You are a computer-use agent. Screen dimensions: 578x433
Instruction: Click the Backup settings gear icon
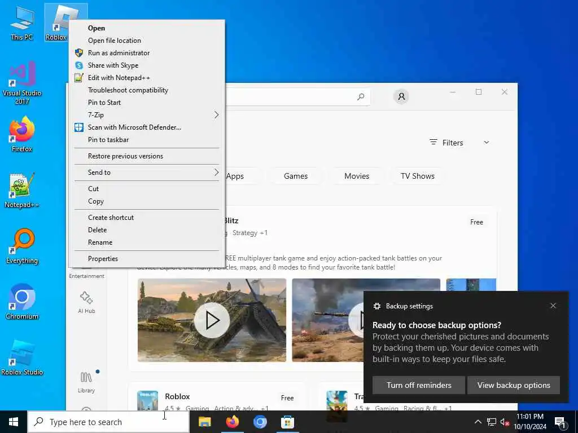pos(376,306)
